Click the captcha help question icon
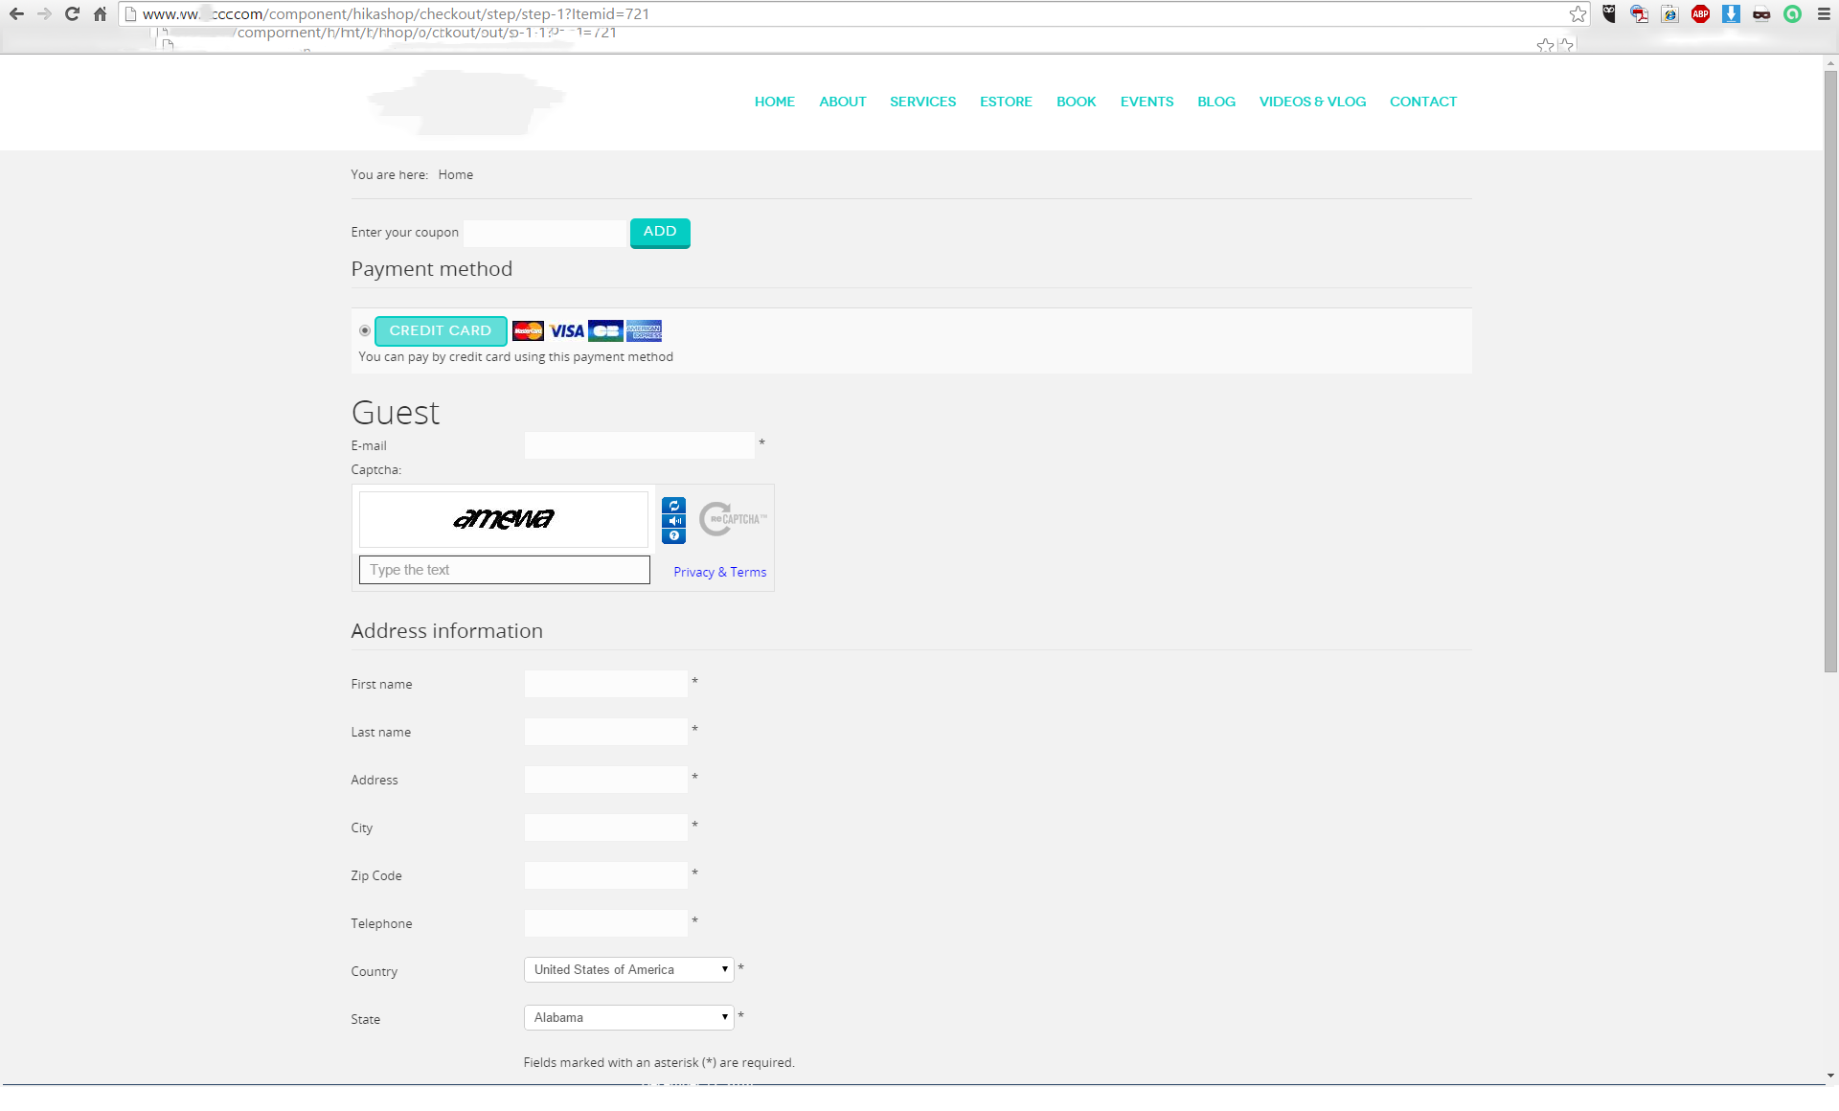The height and width of the screenshot is (1111, 1839). [x=673, y=536]
